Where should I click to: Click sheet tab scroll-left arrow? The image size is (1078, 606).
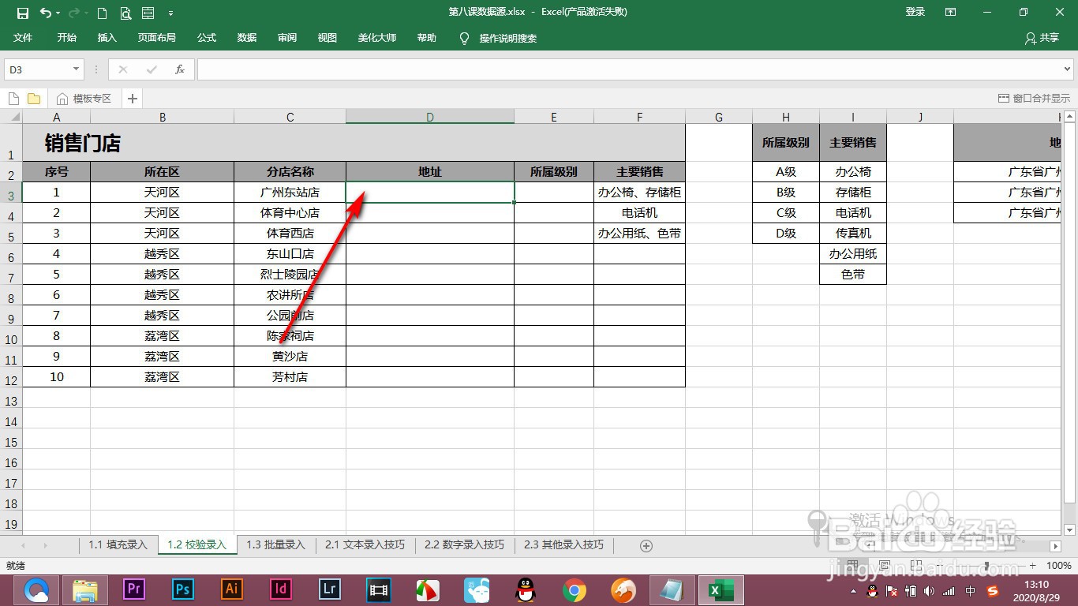point(23,545)
